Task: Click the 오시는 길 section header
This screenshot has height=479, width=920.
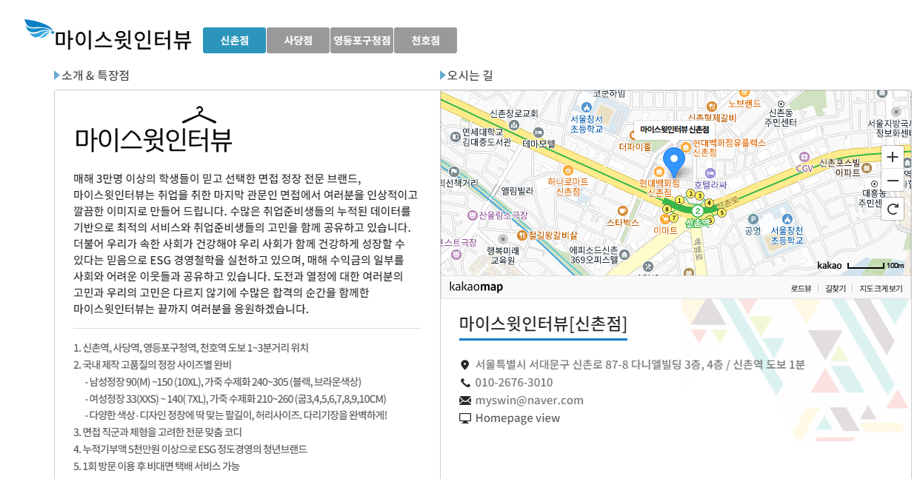Action: click(x=470, y=76)
